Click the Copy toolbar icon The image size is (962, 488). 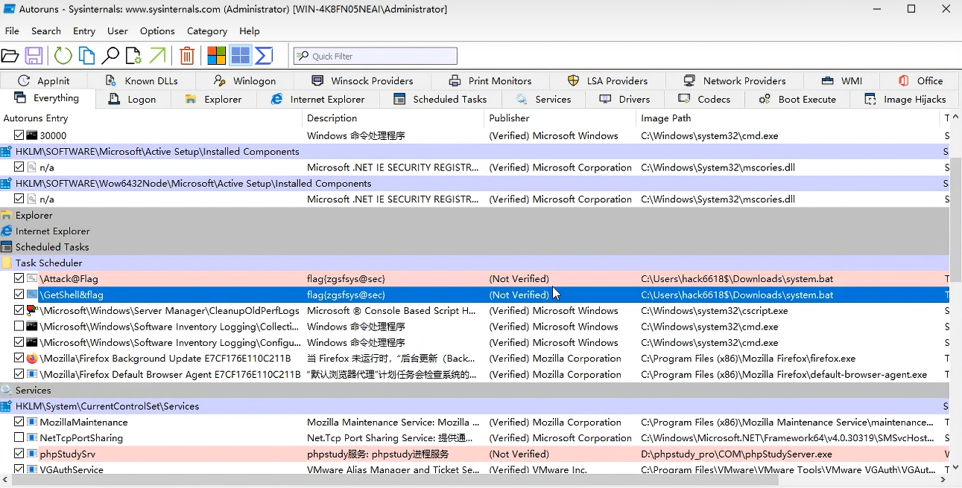click(87, 56)
